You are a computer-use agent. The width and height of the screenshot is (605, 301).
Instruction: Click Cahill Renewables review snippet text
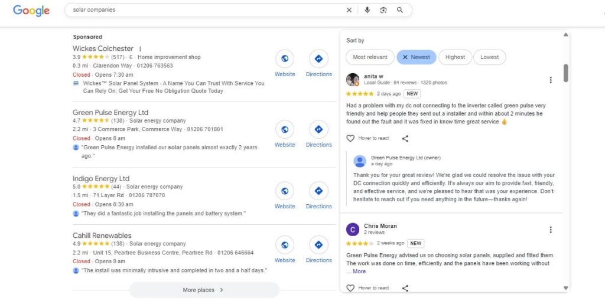tap(174, 270)
